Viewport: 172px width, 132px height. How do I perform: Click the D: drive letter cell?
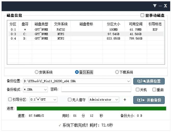pos(25,38)
